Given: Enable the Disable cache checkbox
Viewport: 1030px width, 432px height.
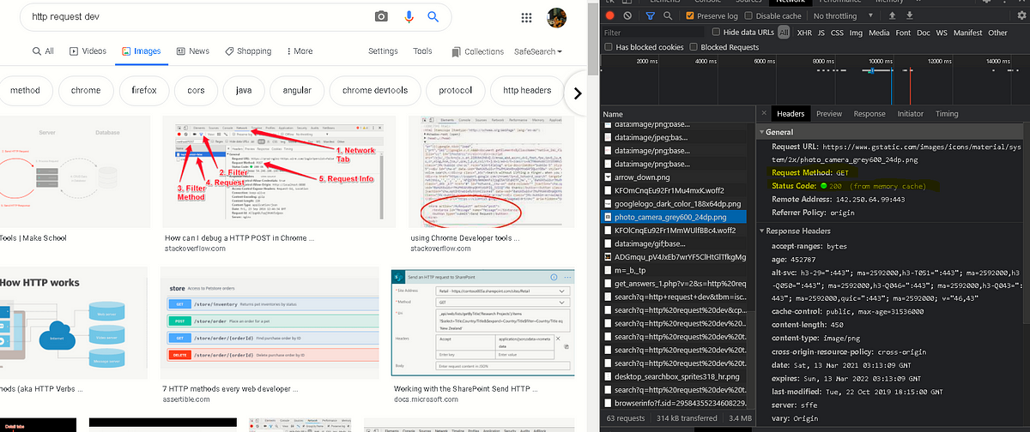Looking at the screenshot, I should point(748,15).
